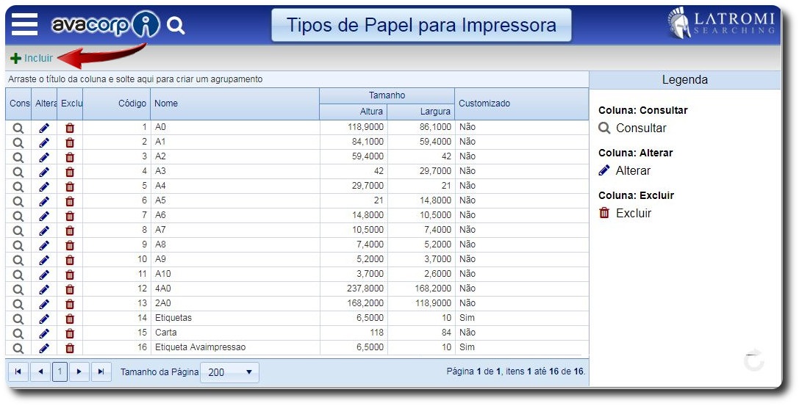799x406 pixels.
Task: Click the Incluir add button
Action: tap(32, 58)
